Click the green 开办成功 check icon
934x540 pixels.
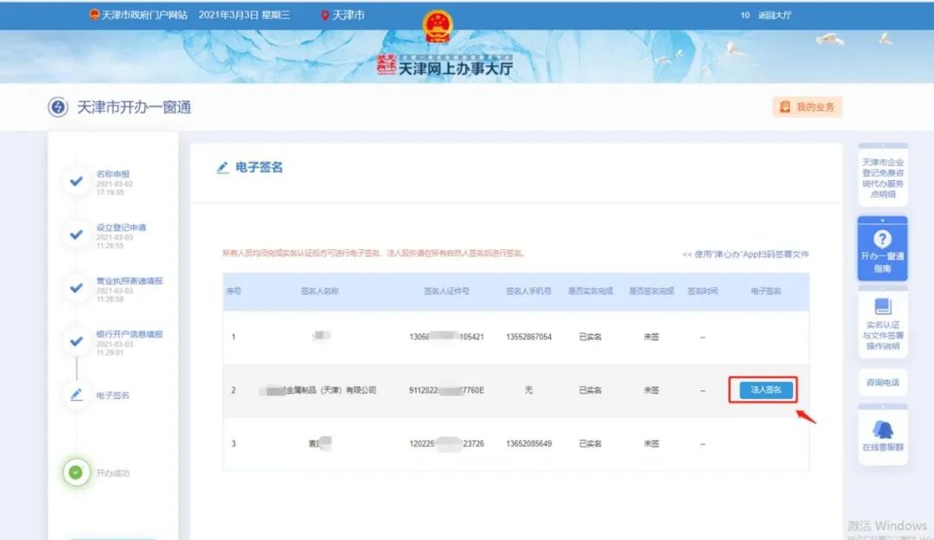point(76,472)
